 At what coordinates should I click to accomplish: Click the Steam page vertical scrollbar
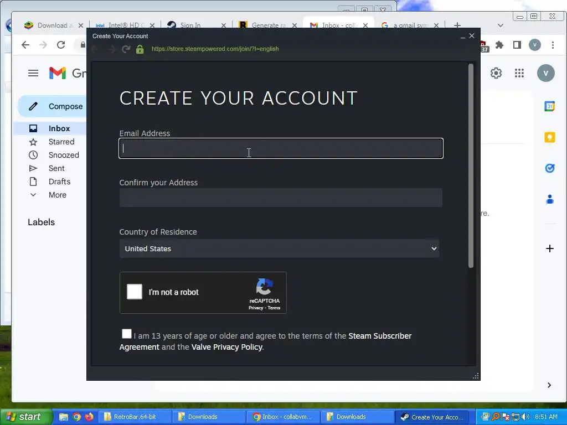471,166
